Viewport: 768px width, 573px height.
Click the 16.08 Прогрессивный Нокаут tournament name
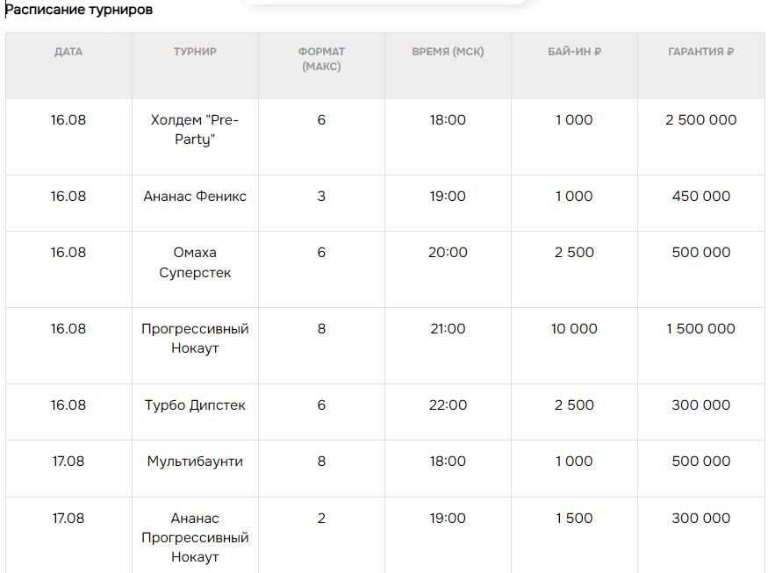[195, 339]
